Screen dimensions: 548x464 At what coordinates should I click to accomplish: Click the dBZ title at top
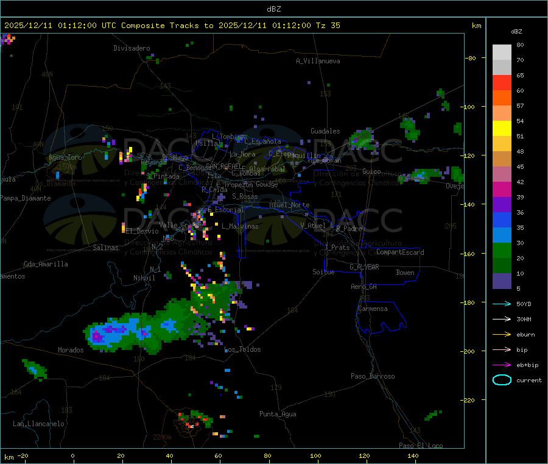coord(273,9)
